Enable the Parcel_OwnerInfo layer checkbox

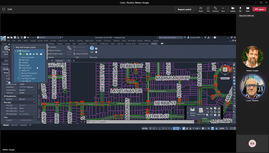[20, 57]
